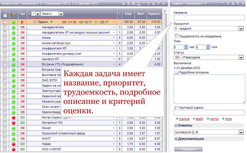
Task: Open the Статус dropdown
Action: [241, 58]
